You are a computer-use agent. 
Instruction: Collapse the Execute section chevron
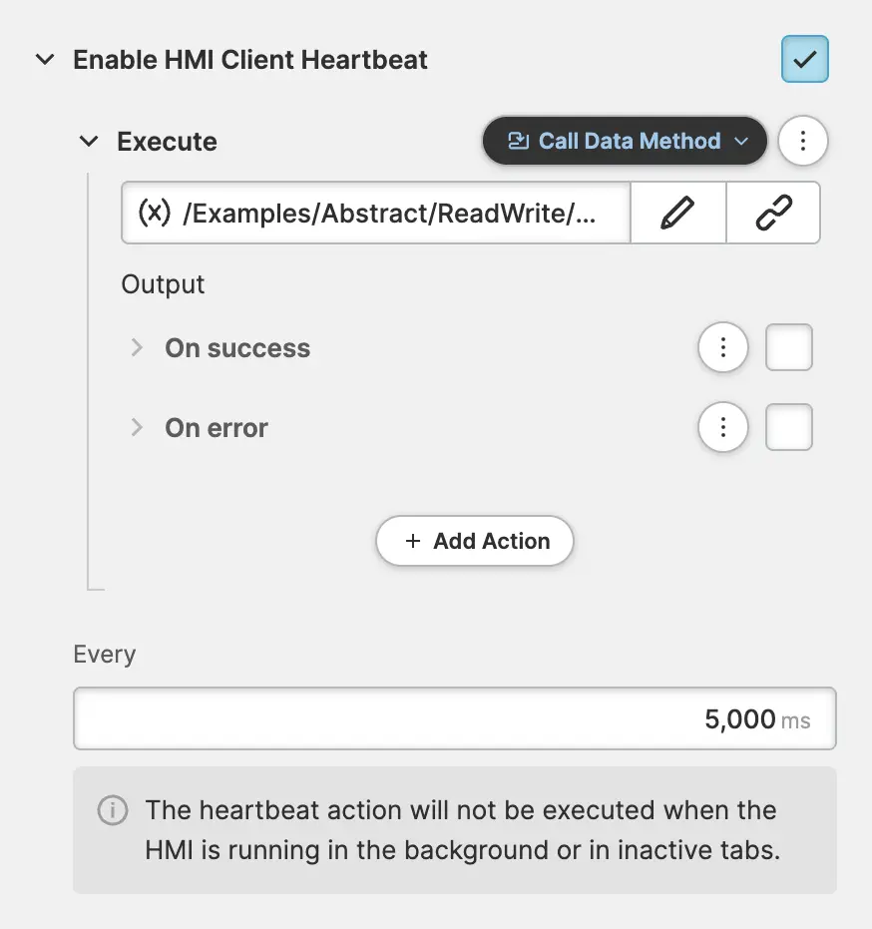(x=89, y=142)
